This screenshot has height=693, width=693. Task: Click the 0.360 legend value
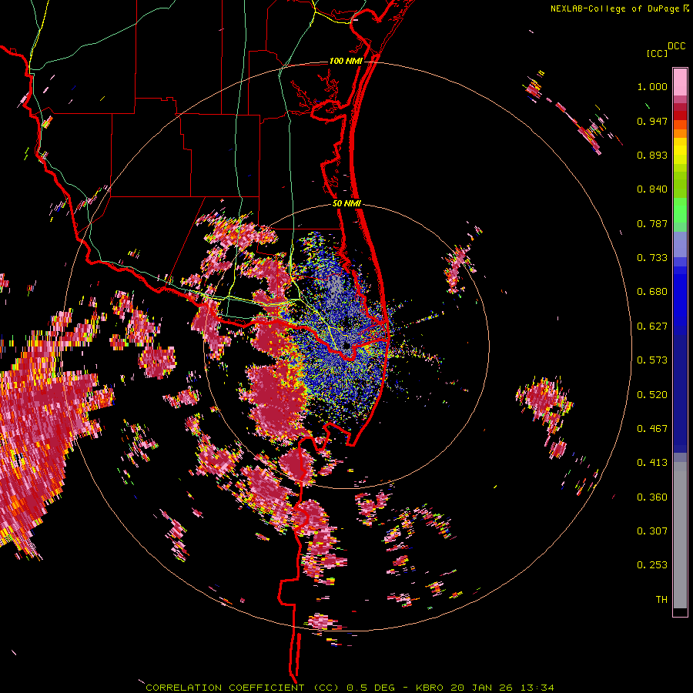652,497
